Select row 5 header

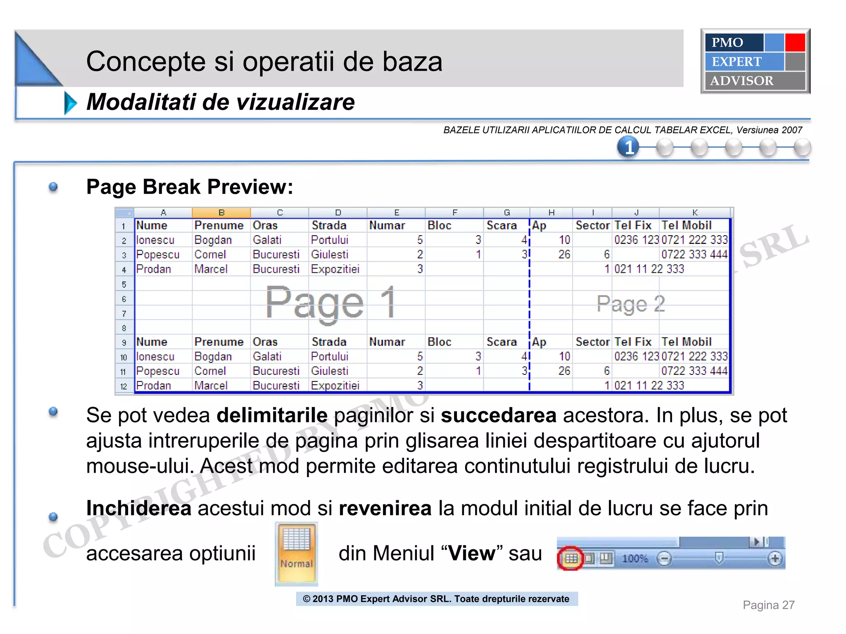pyautogui.click(x=124, y=284)
